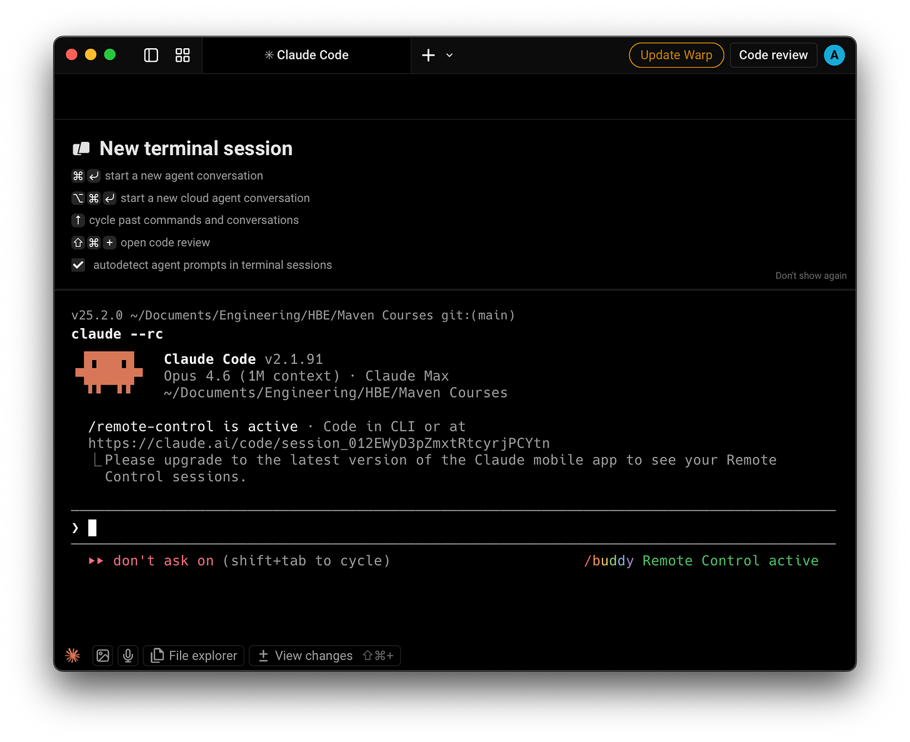Start voice input with microphone icon
Viewport: 910px width, 742px height.
[128, 655]
